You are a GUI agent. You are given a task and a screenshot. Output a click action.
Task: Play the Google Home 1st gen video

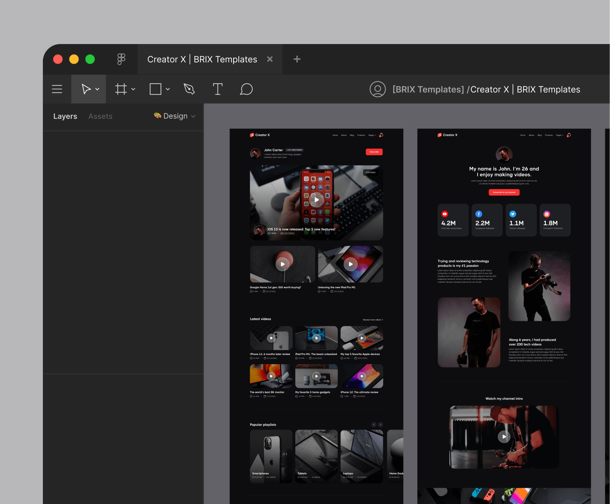click(x=282, y=264)
